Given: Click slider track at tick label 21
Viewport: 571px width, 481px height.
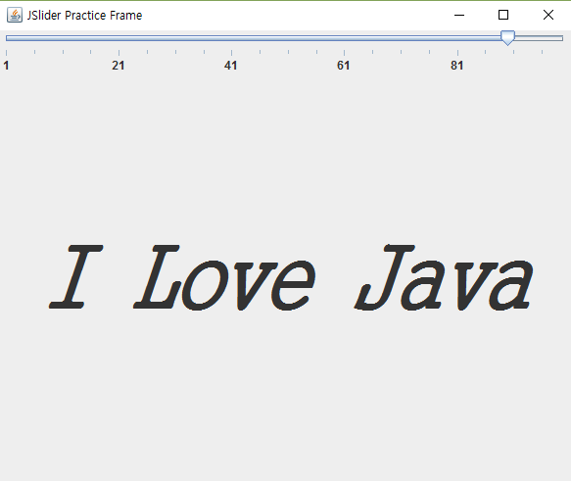Looking at the screenshot, I should tap(119, 38).
